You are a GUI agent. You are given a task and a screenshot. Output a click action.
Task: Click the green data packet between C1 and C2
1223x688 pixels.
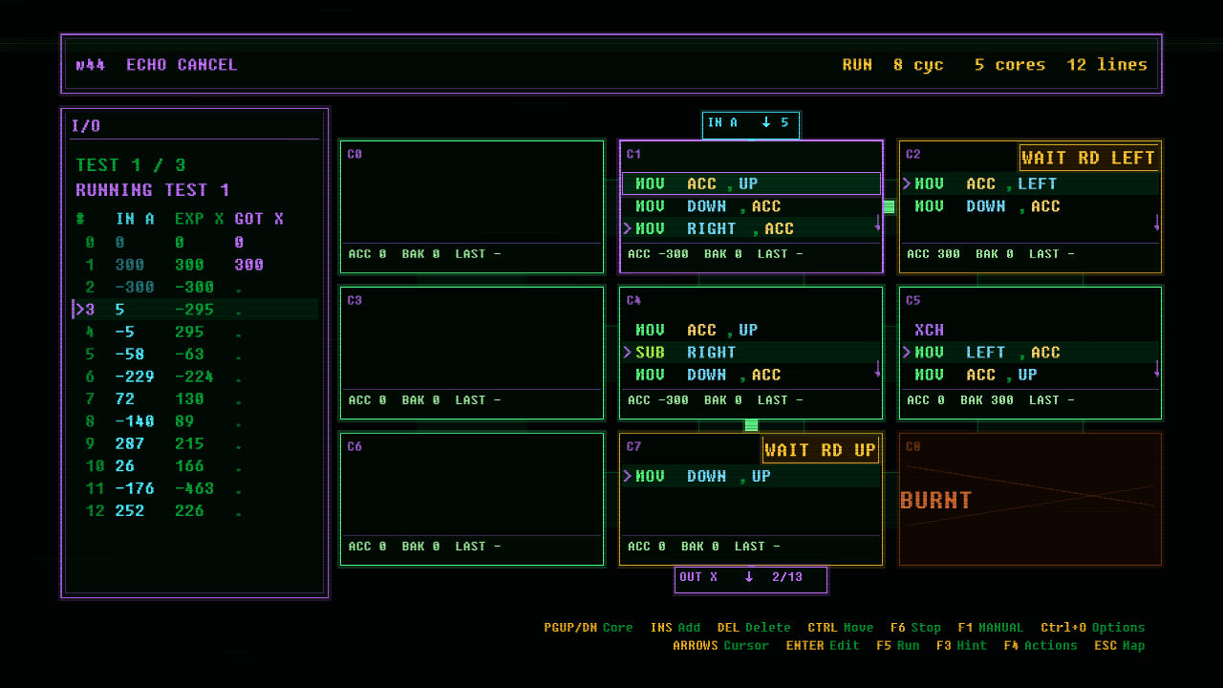tap(889, 206)
